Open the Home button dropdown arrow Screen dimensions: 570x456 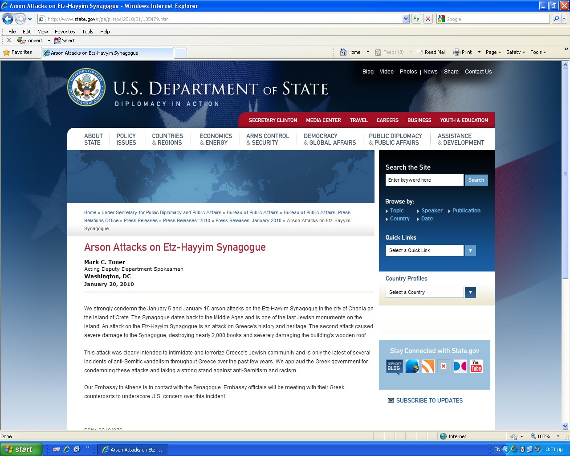[x=368, y=52]
